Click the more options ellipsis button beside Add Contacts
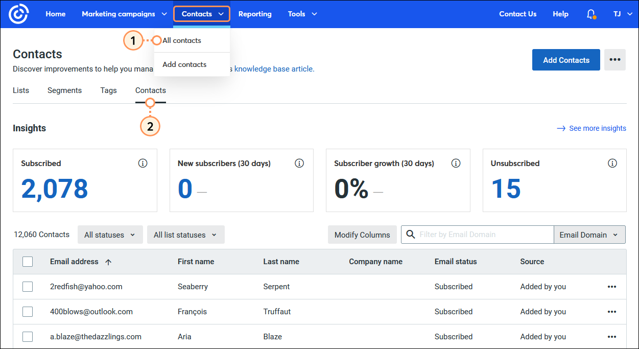Viewport: 639px width, 349px height. click(x=615, y=60)
